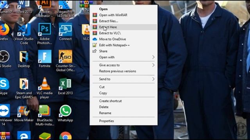Choose Open with WinRAR
The width and height of the screenshot is (250, 140).
point(123,15)
